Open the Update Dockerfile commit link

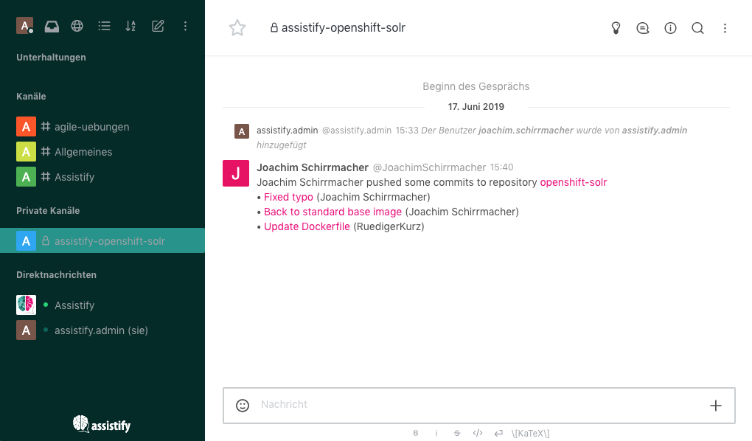(307, 226)
